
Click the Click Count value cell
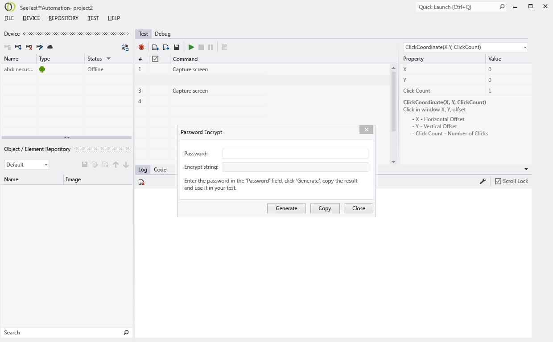[508, 91]
